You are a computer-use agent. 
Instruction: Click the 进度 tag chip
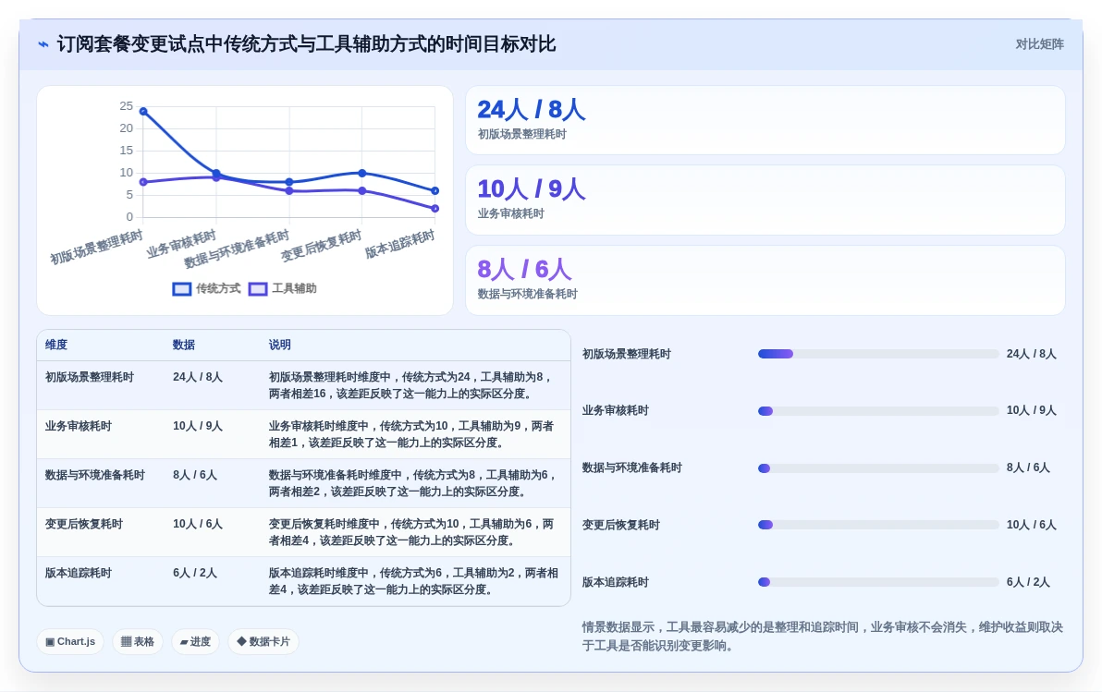(x=195, y=641)
